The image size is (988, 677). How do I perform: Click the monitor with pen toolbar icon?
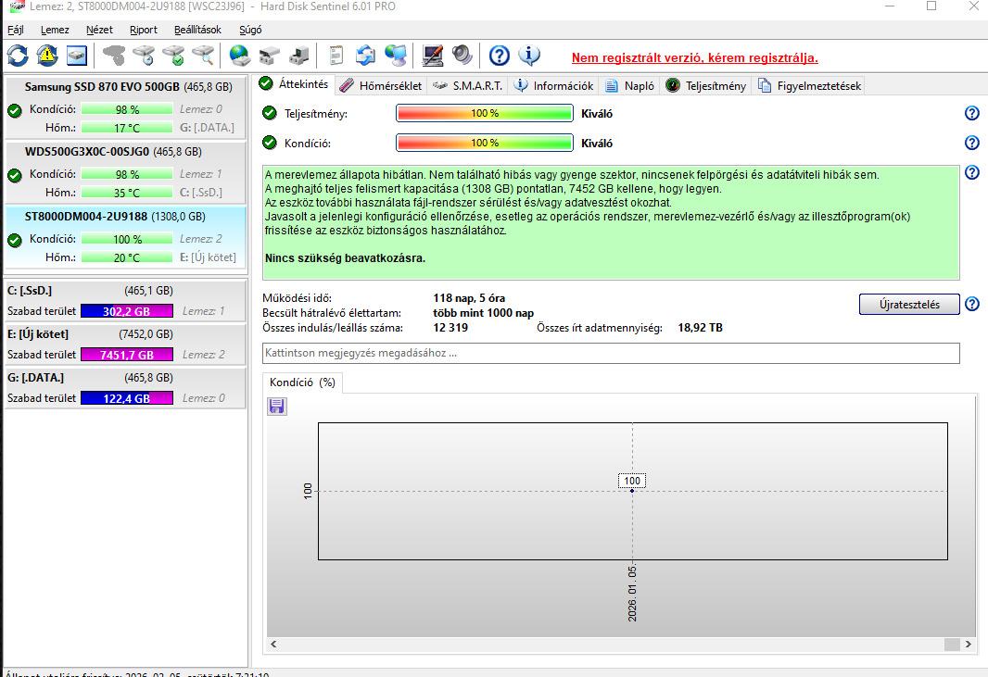[x=432, y=56]
